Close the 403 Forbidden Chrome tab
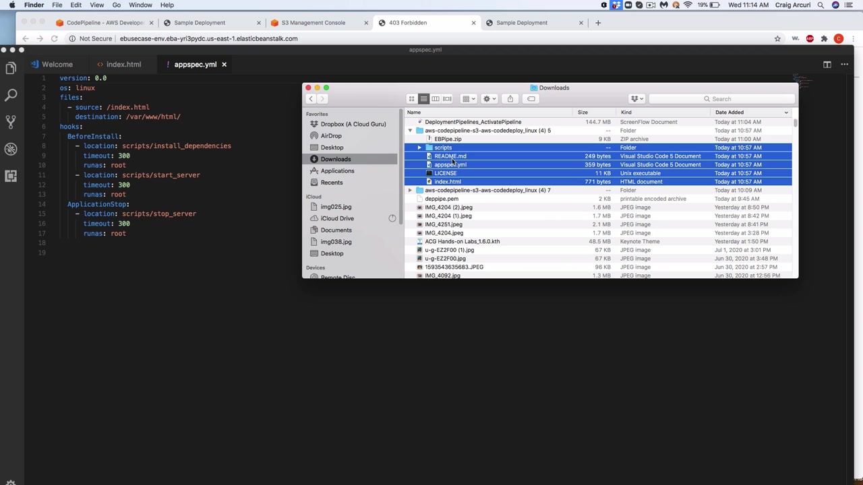863x485 pixels. pos(473,23)
